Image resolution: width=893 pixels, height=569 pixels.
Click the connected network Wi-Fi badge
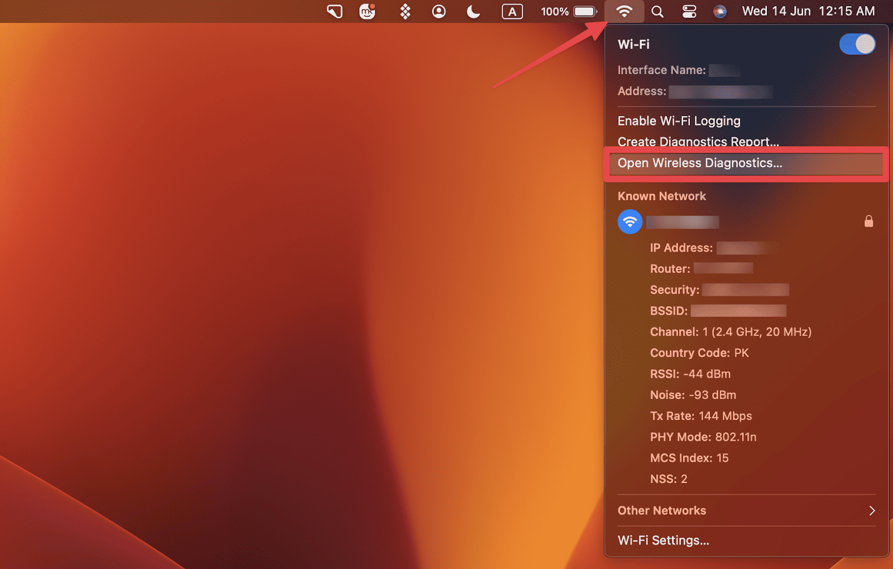[x=630, y=222]
